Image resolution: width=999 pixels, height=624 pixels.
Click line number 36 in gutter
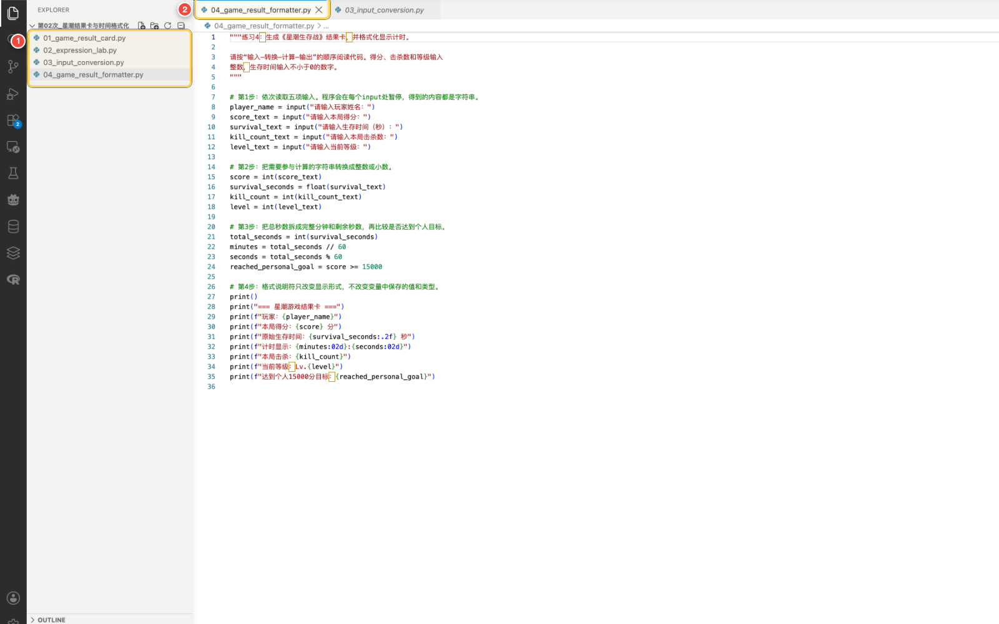pyautogui.click(x=211, y=387)
